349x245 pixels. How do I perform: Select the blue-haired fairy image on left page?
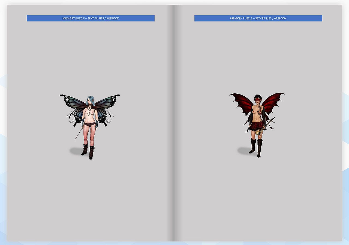(x=90, y=127)
